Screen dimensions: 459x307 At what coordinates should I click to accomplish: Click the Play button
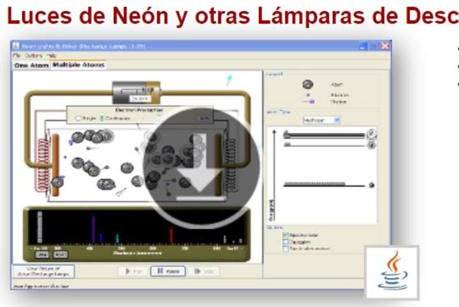coord(133,271)
